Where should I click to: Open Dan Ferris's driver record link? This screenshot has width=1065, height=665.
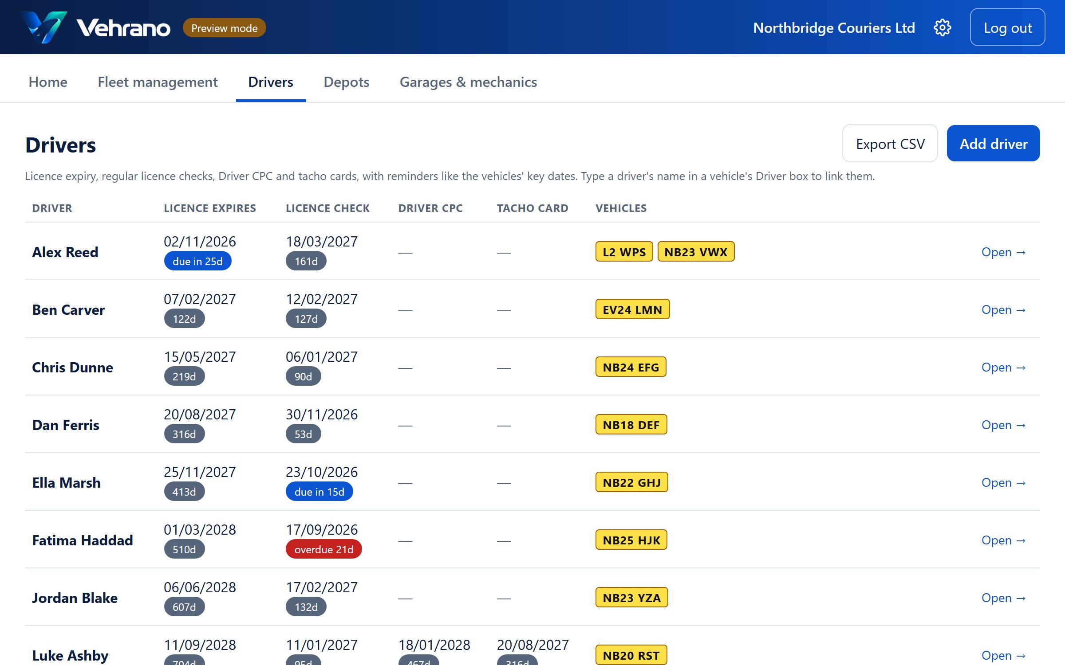(x=1004, y=425)
